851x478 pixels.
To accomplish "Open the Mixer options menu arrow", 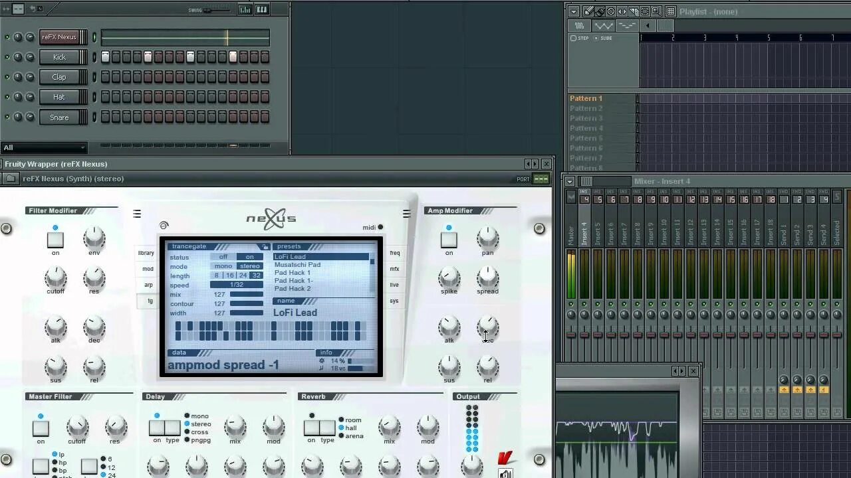I will point(571,181).
